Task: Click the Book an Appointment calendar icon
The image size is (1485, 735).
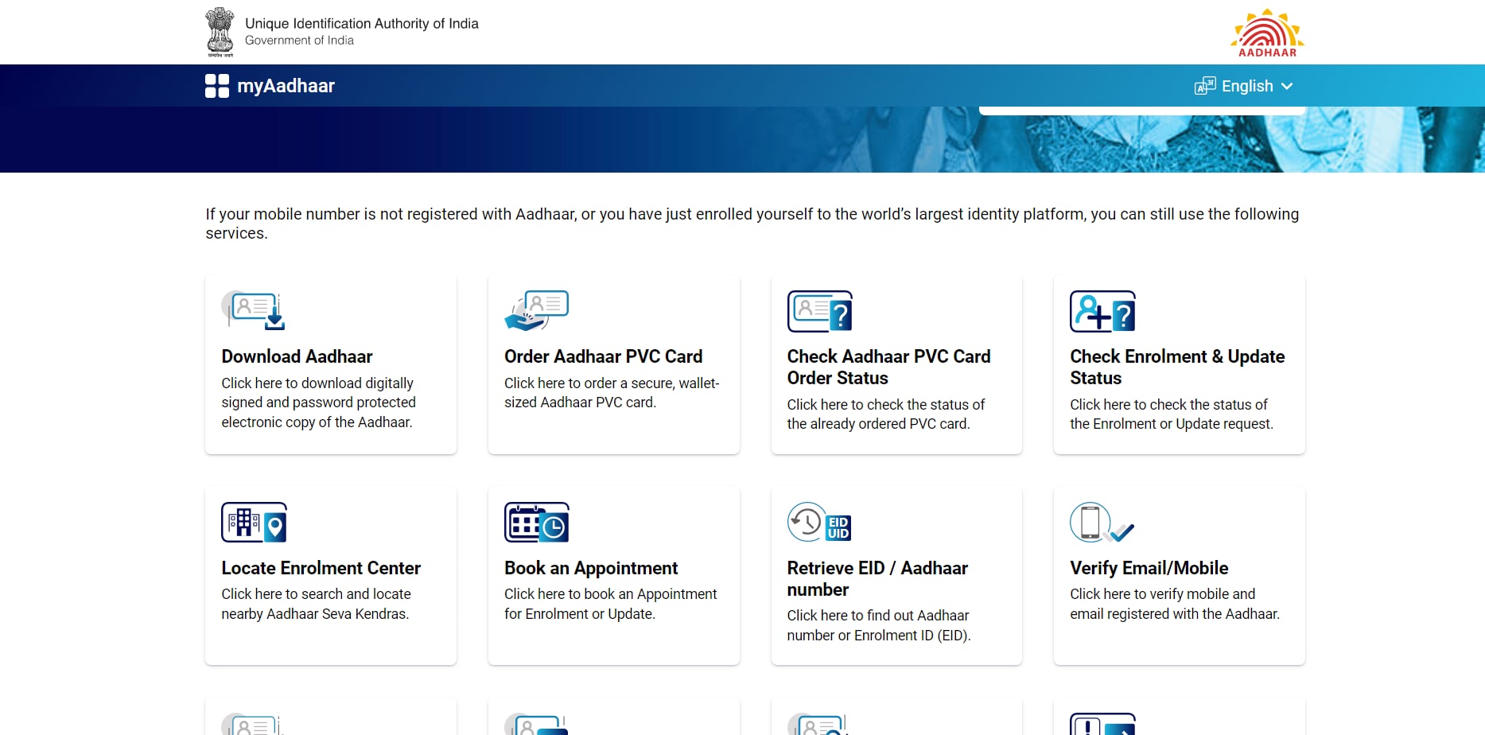Action: 537,523
